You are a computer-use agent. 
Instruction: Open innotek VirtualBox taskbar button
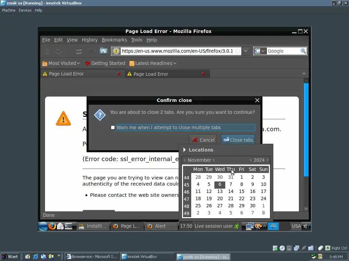point(147,257)
